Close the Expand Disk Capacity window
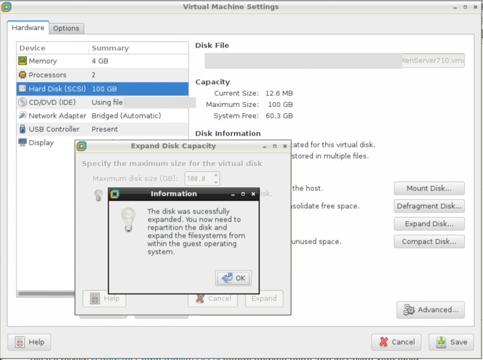483x360 pixels. [x=285, y=146]
